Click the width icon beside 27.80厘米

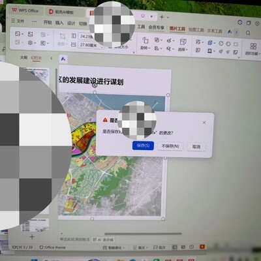[x=74, y=44]
